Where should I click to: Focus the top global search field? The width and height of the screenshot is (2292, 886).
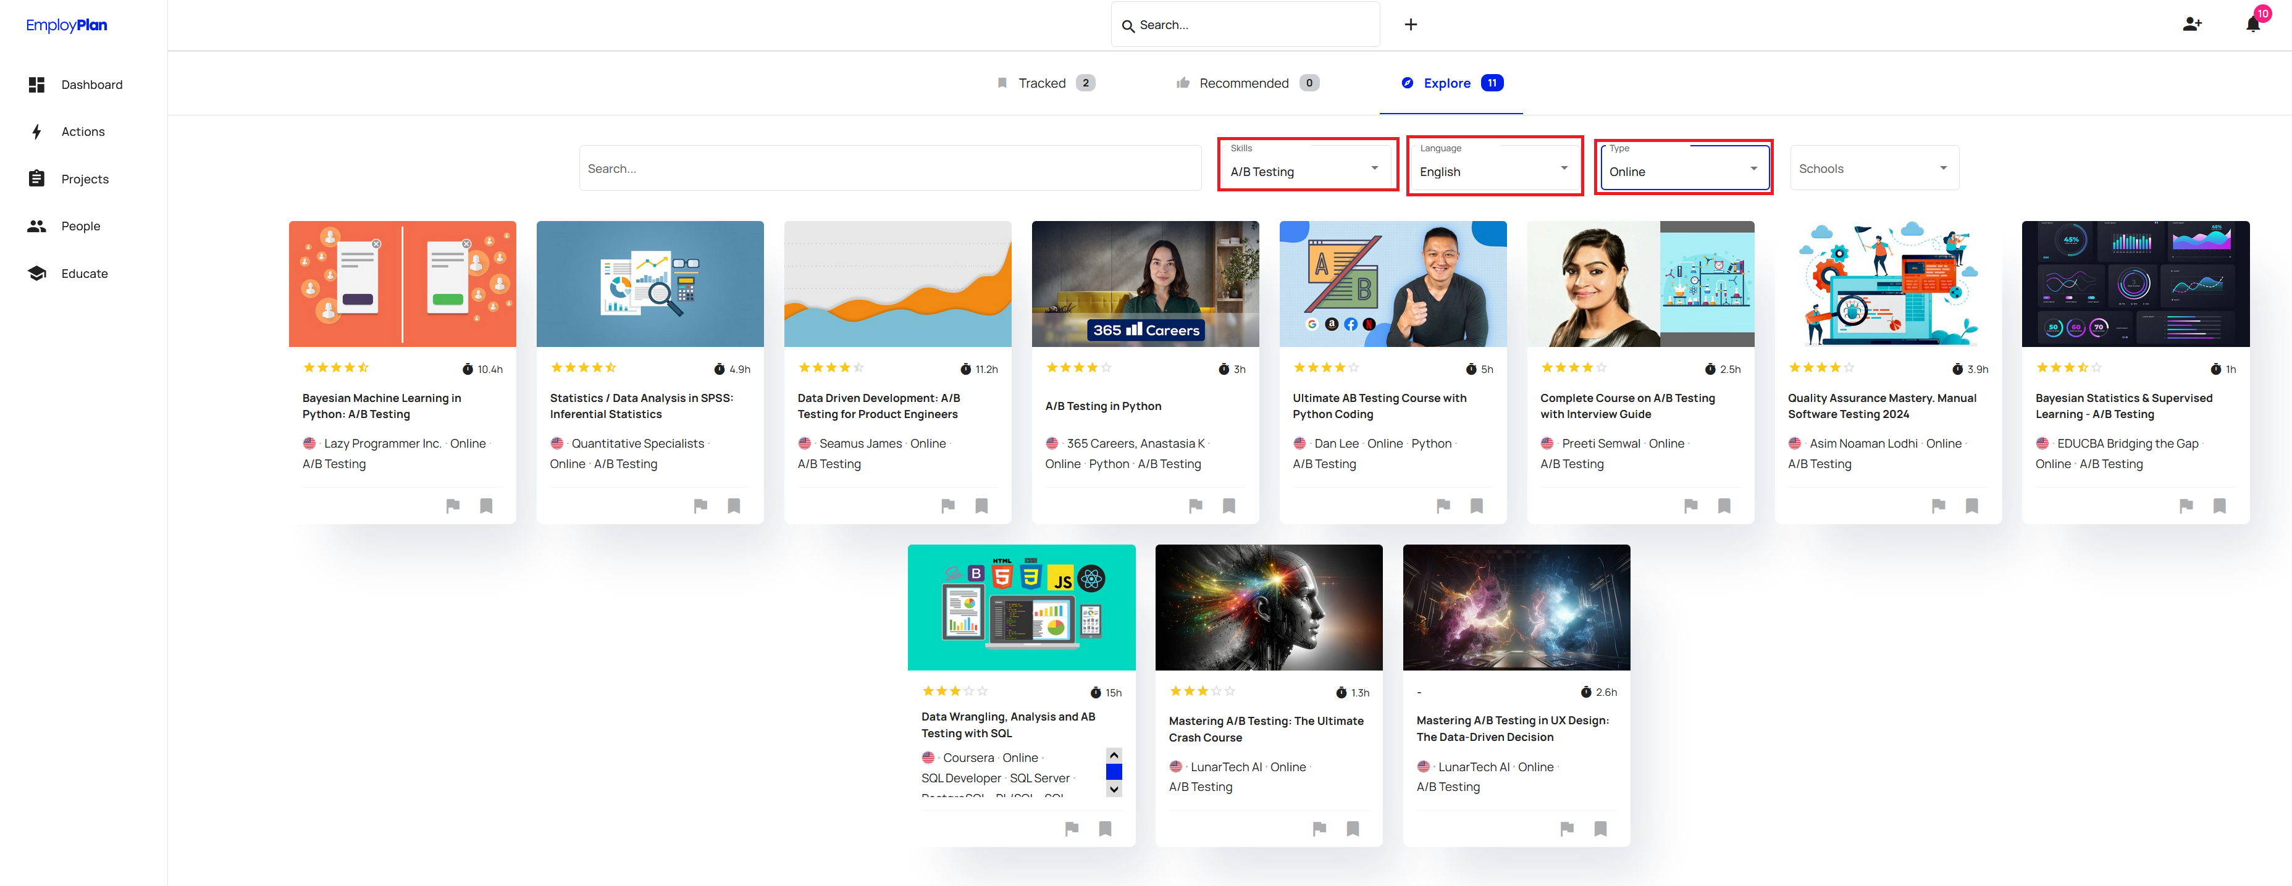[1245, 25]
